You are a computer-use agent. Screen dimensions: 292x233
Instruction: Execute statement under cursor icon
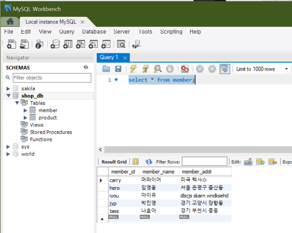[x=146, y=69]
